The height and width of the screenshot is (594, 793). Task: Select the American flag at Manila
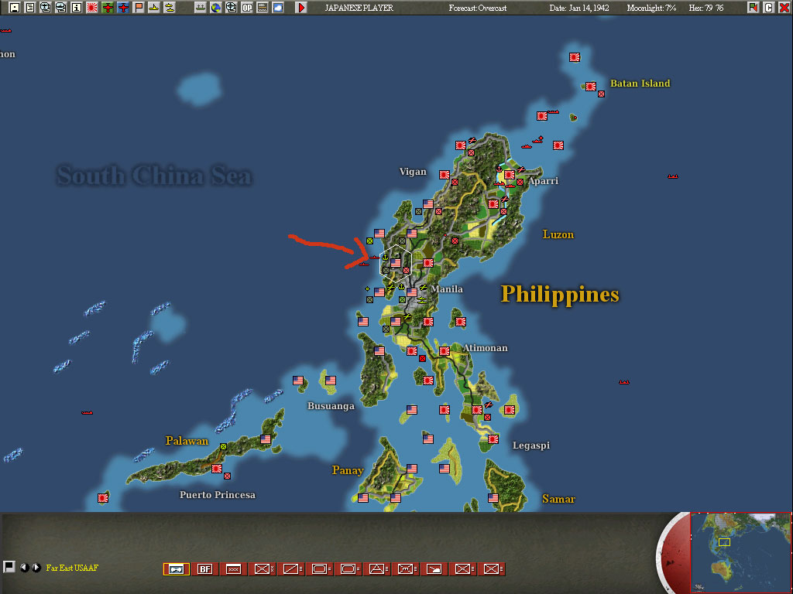[x=412, y=292]
